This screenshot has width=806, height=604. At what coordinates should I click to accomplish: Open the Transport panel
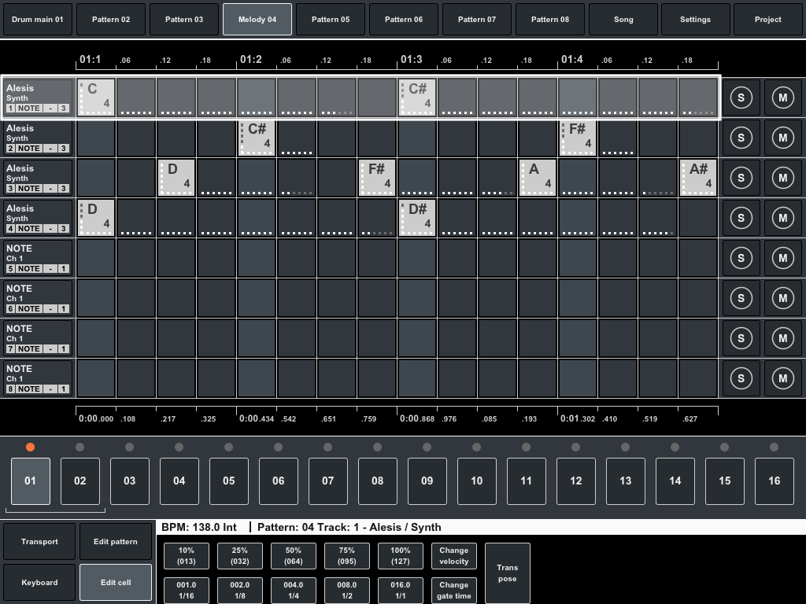pyautogui.click(x=39, y=541)
